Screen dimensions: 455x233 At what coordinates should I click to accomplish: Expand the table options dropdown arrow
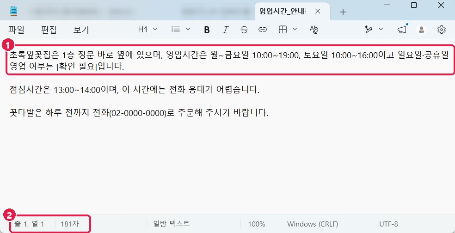(x=295, y=29)
